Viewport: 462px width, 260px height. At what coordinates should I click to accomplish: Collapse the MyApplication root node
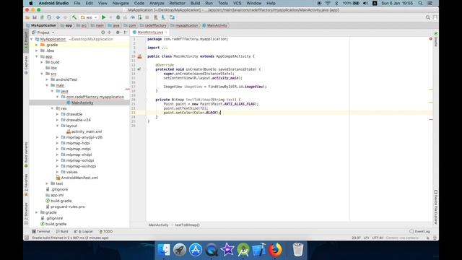point(32,39)
